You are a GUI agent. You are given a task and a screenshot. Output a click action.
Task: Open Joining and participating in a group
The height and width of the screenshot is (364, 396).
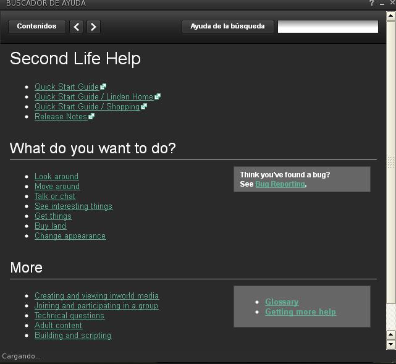(96, 306)
